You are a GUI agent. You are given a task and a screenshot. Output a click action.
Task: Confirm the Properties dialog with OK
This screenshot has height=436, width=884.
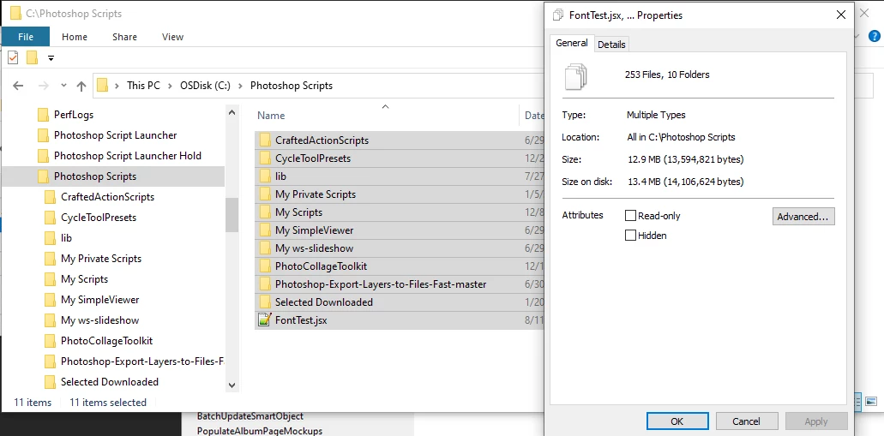point(677,421)
